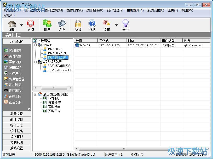This screenshot has width=213, height=159.
Task: Open the dropdown arrow next to 限制
Action: 21,25
